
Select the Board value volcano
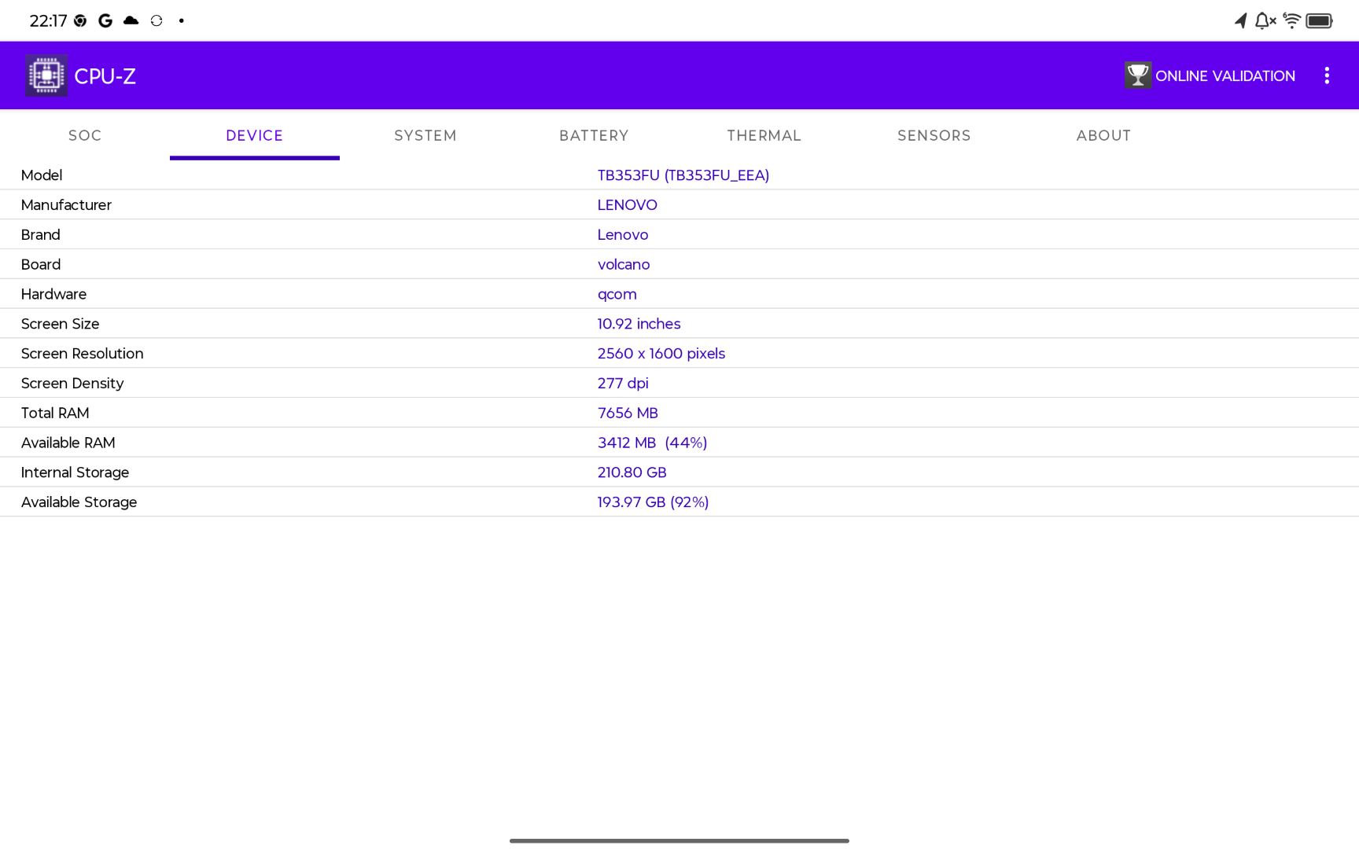click(623, 265)
